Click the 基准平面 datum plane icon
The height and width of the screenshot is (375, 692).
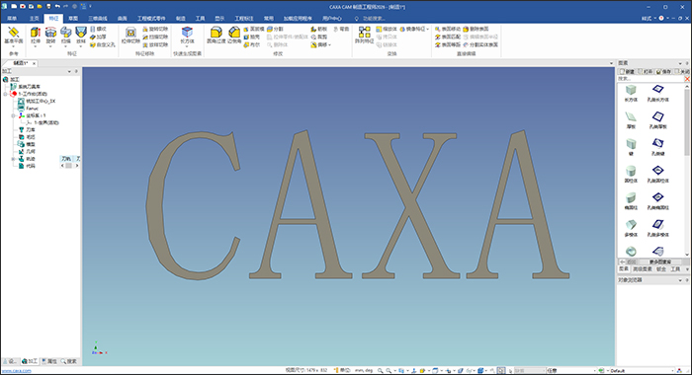13,33
